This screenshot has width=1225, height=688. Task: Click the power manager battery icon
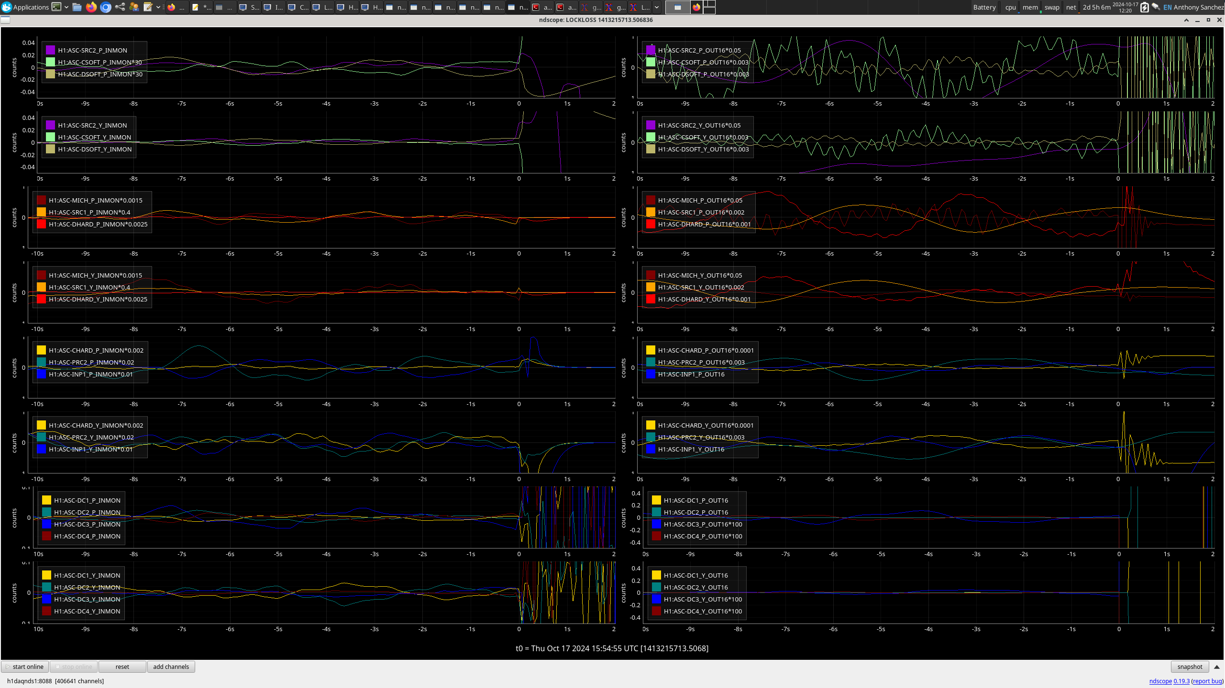tap(1144, 7)
